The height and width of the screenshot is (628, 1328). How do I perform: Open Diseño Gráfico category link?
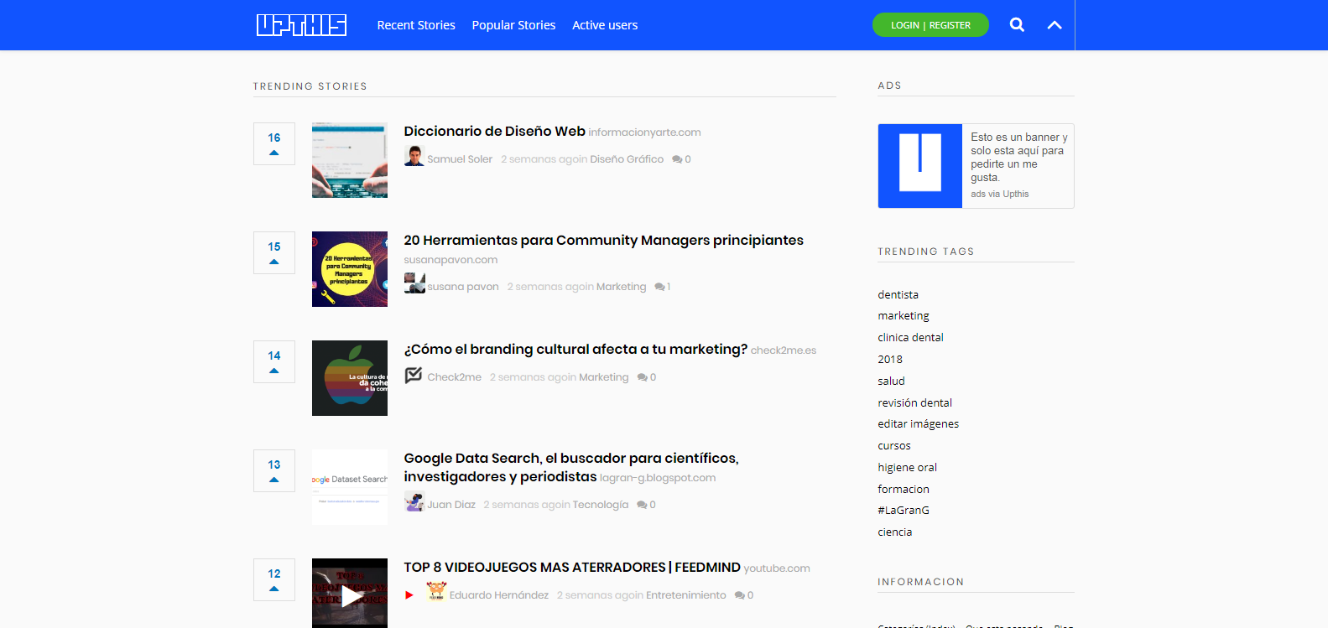(x=627, y=159)
